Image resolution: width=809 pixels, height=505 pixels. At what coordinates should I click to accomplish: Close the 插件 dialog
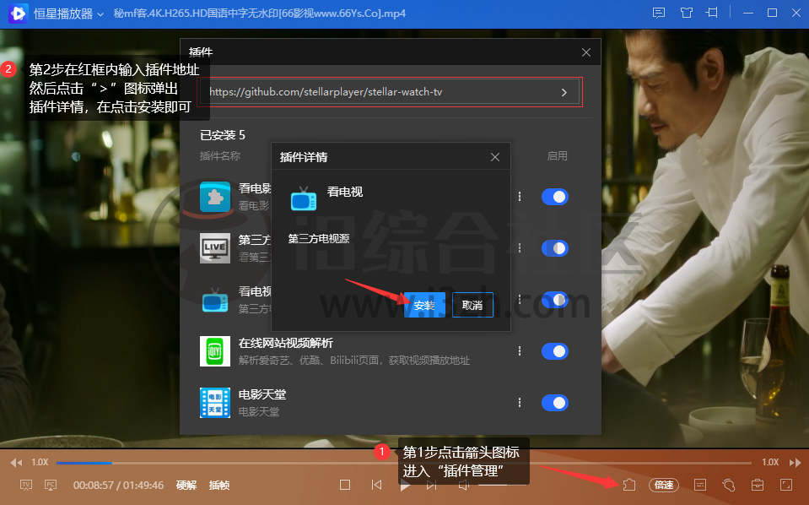[586, 52]
